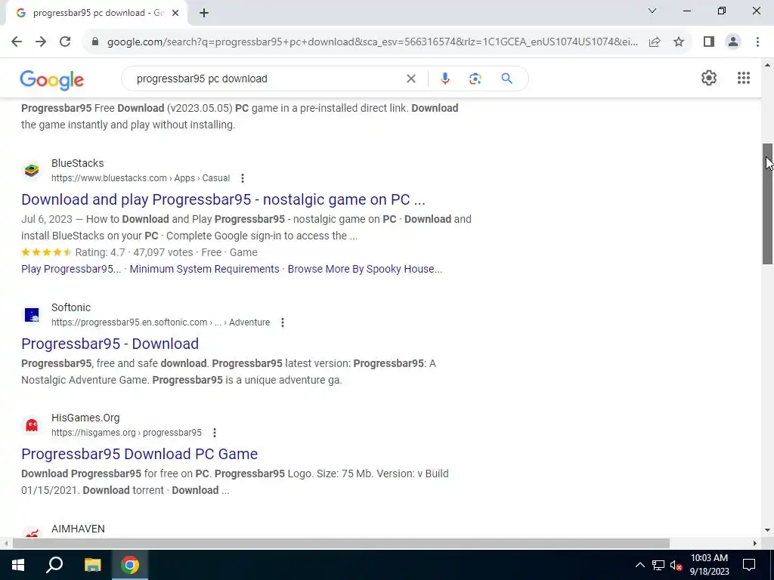The width and height of the screenshot is (774, 580).
Task: Go forward using the browser forward arrow
Action: coord(41,42)
